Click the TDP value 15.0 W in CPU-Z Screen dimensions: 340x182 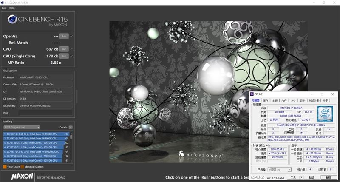point(308,112)
